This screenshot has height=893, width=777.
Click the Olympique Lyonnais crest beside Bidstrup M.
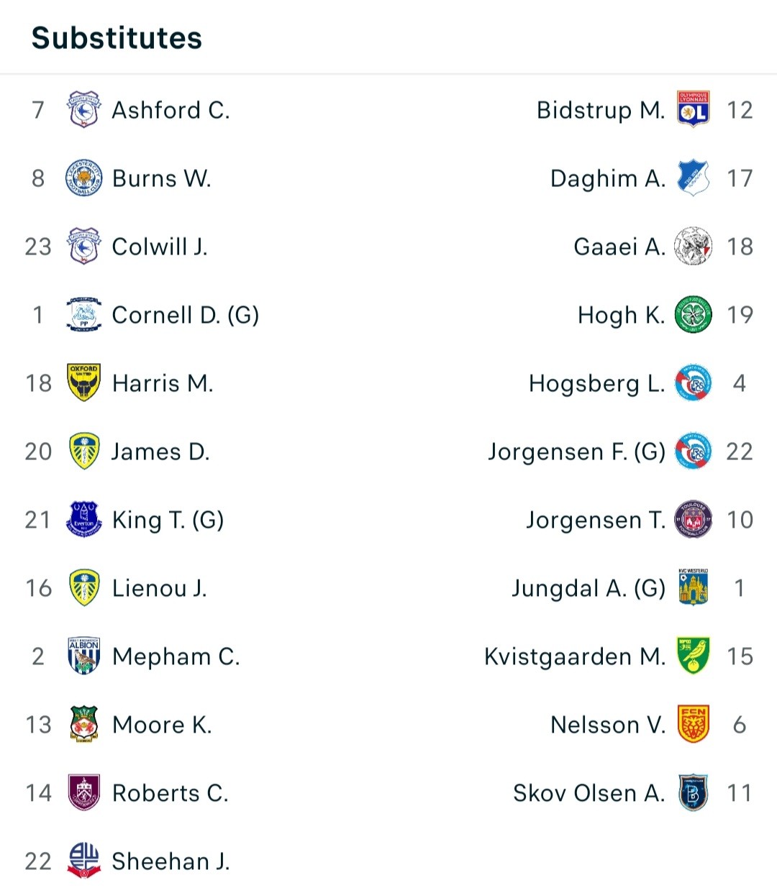point(694,110)
